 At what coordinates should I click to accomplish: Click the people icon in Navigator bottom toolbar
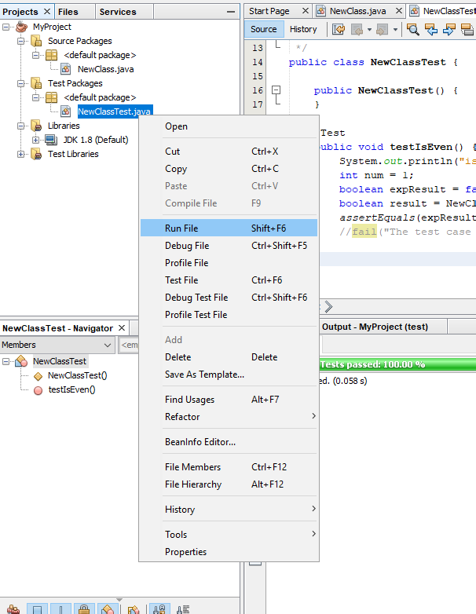coord(13,609)
